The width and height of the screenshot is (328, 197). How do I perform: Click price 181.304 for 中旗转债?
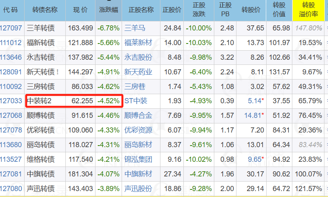tap(80, 174)
